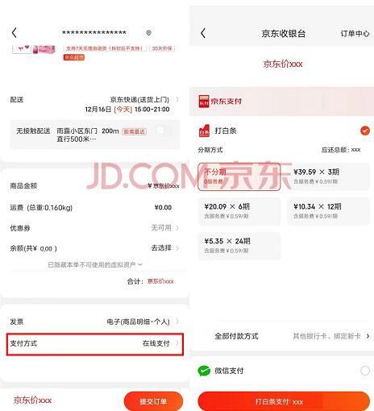Tap the 提交订单 button

(153, 401)
